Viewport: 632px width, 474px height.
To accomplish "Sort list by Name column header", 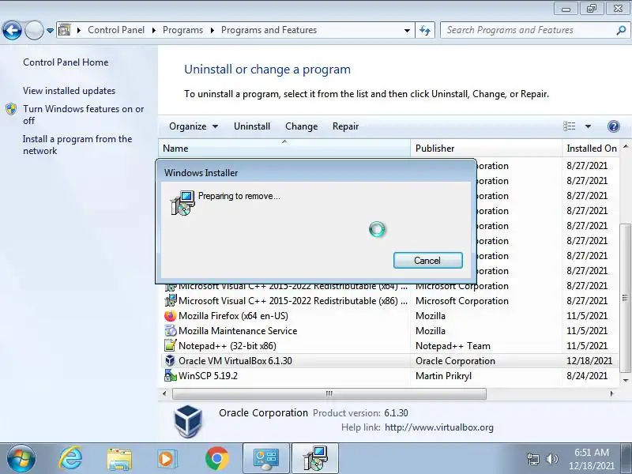I will [284, 149].
